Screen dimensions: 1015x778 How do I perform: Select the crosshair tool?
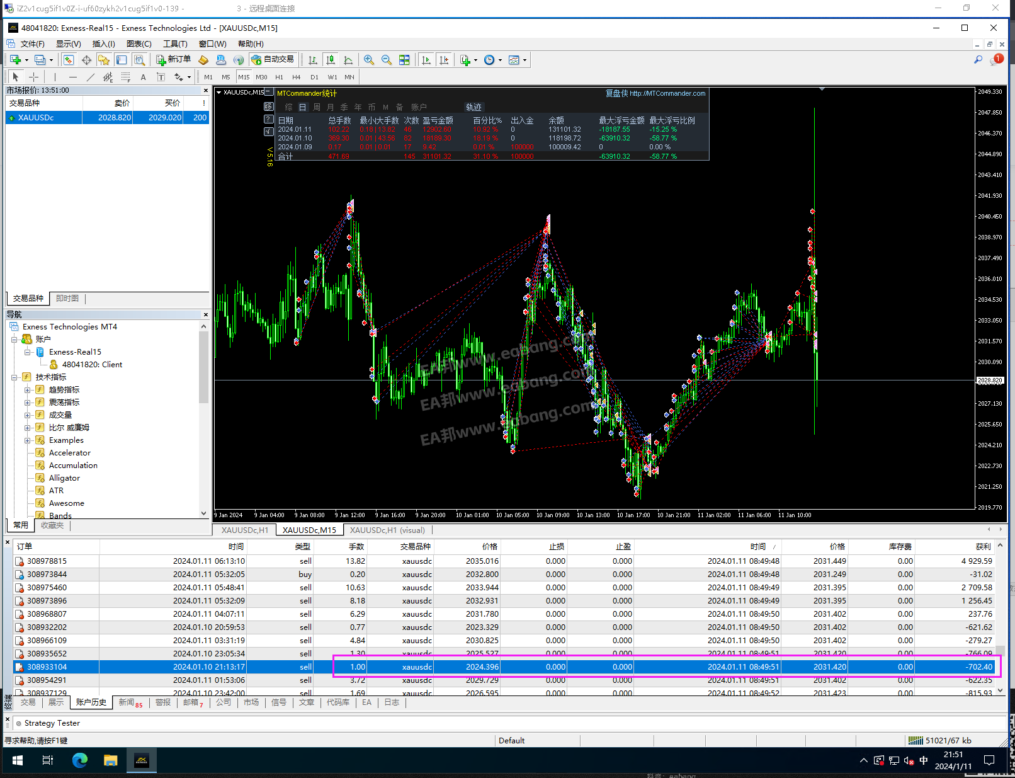pyautogui.click(x=33, y=77)
